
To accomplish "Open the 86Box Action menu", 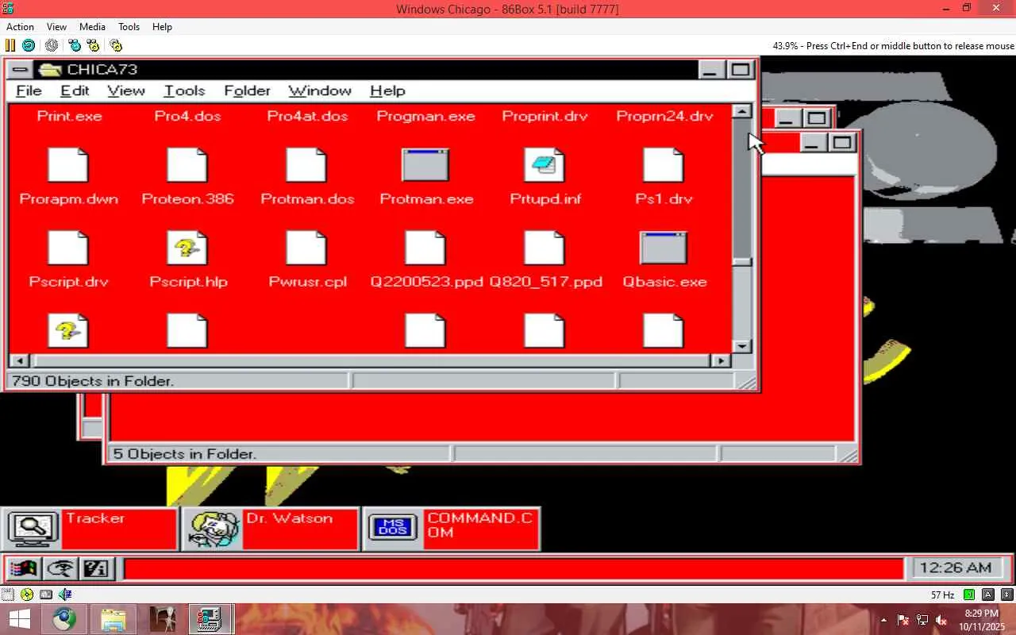I will click(x=20, y=27).
